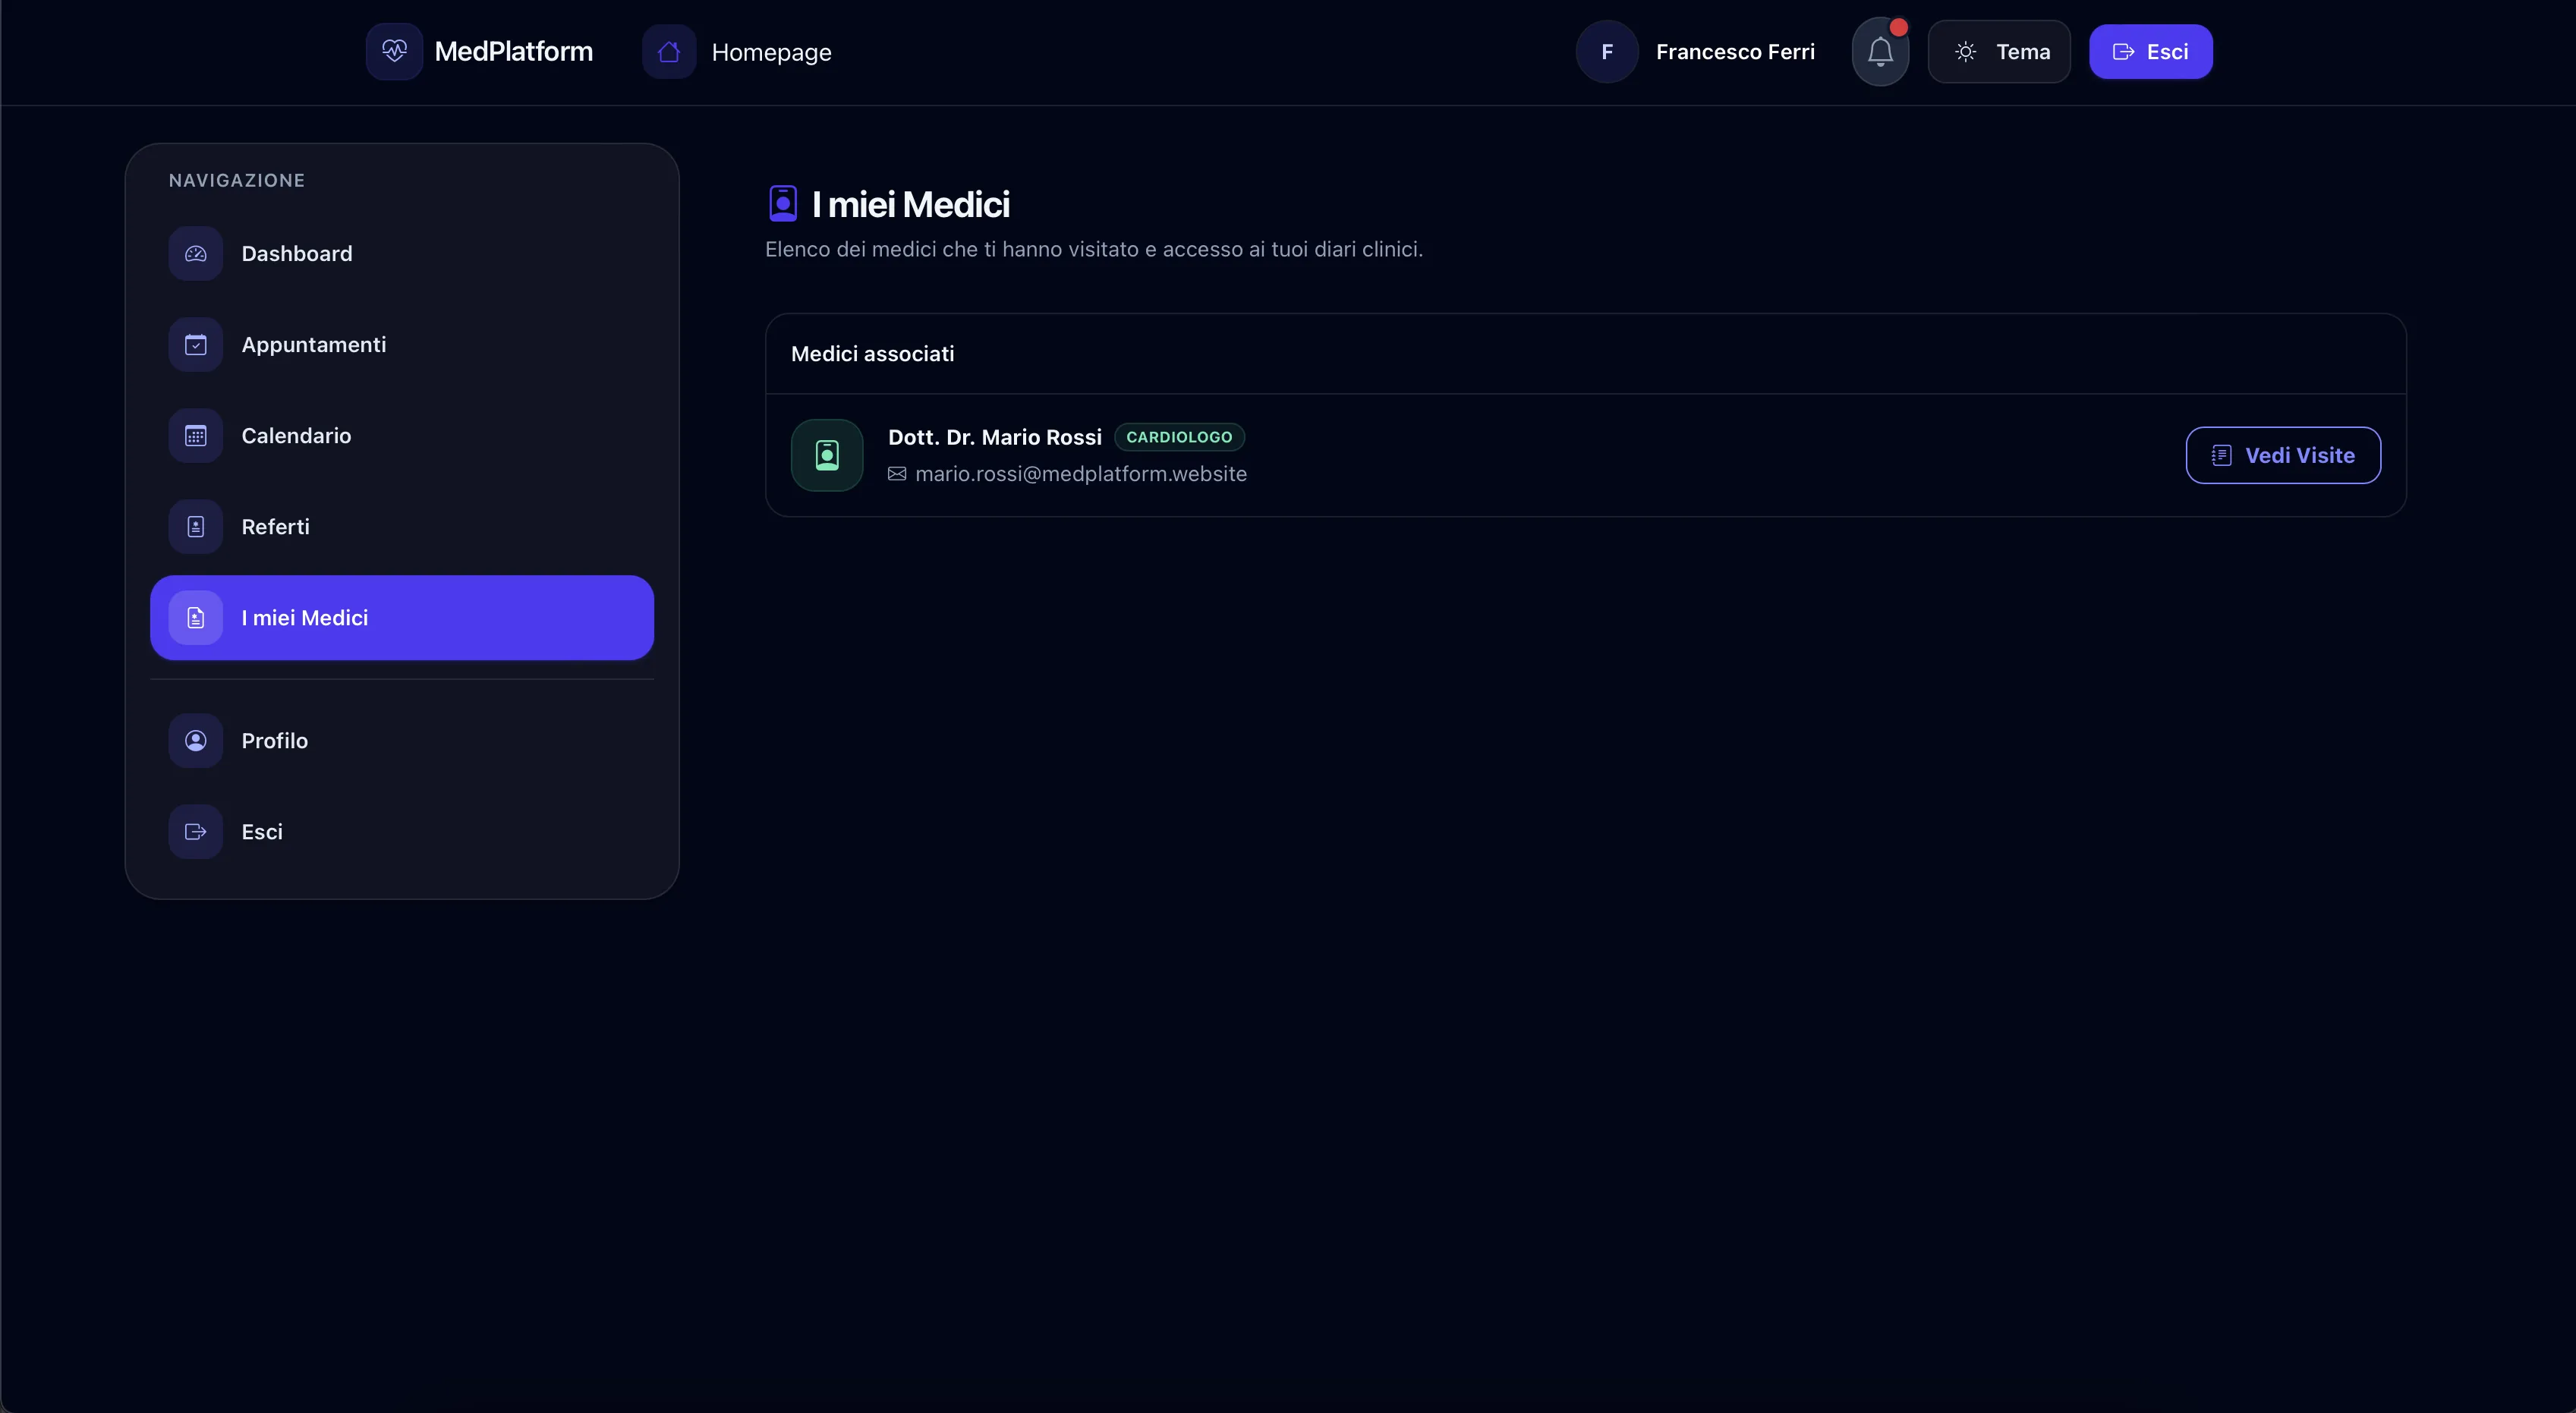Click the Appuntamenti calendar-check icon
The image size is (2576, 1413).
point(196,345)
